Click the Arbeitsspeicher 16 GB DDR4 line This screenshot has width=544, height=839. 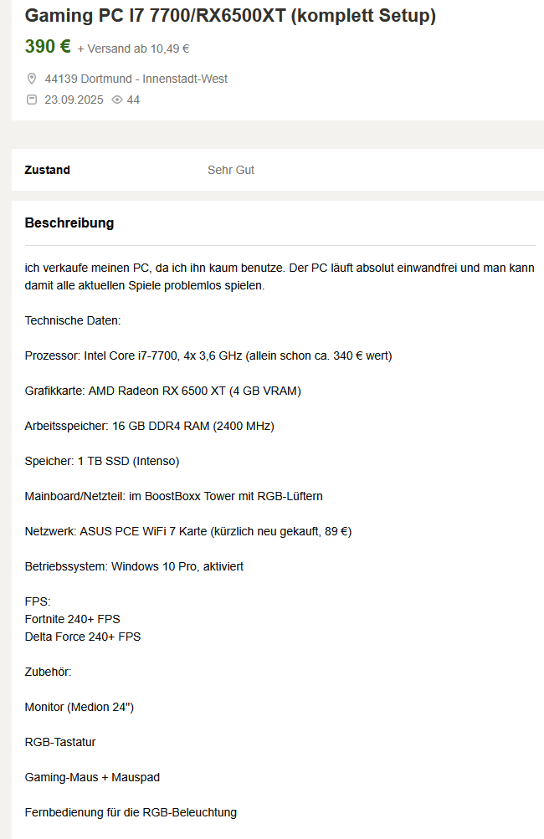coord(149,427)
